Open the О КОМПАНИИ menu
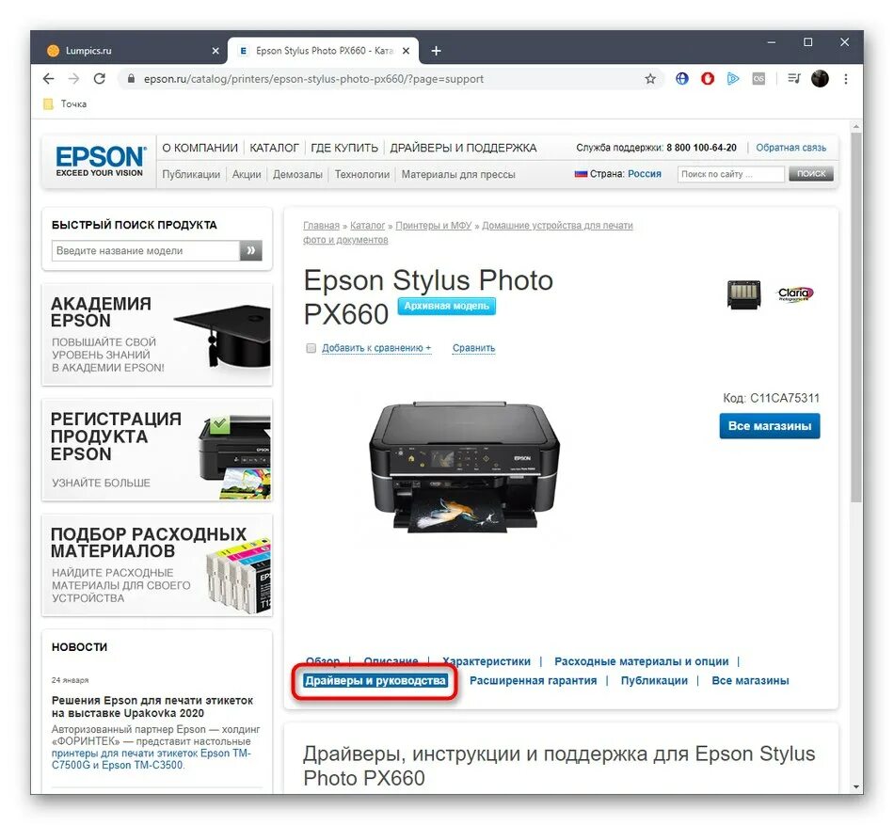 pos(200,148)
